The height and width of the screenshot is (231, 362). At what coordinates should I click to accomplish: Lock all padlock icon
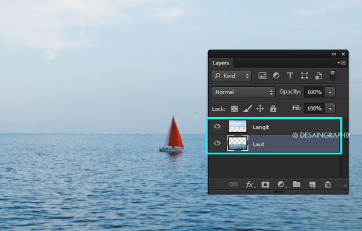pyautogui.click(x=273, y=109)
